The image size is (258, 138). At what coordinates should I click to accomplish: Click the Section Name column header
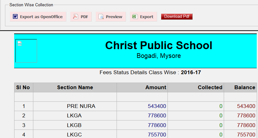pos(75,88)
